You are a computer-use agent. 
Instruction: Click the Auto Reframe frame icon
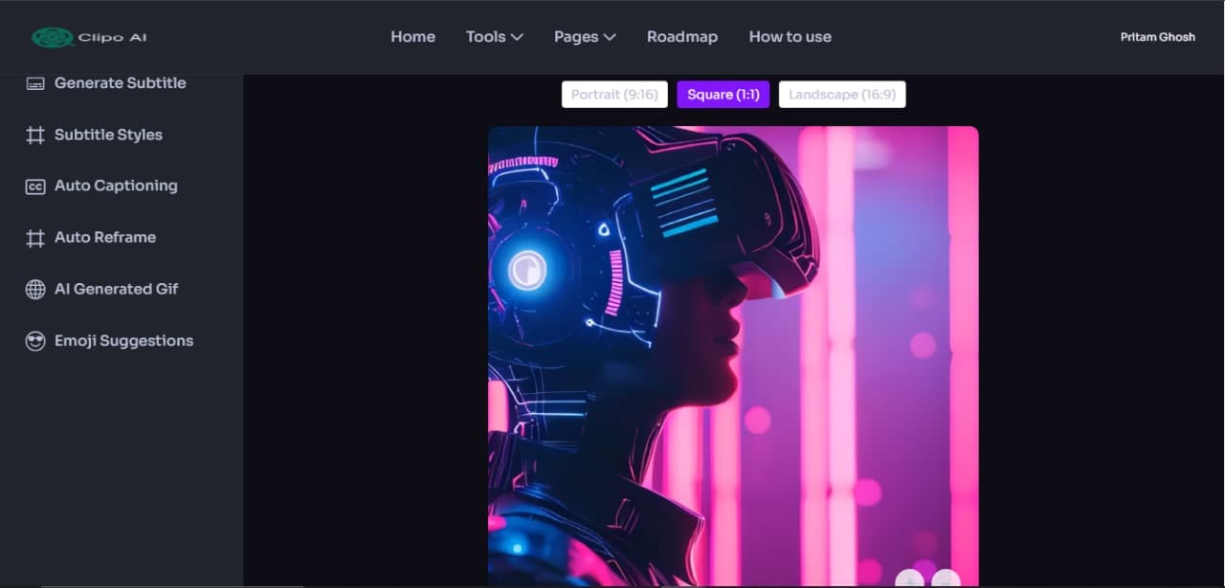(35, 238)
